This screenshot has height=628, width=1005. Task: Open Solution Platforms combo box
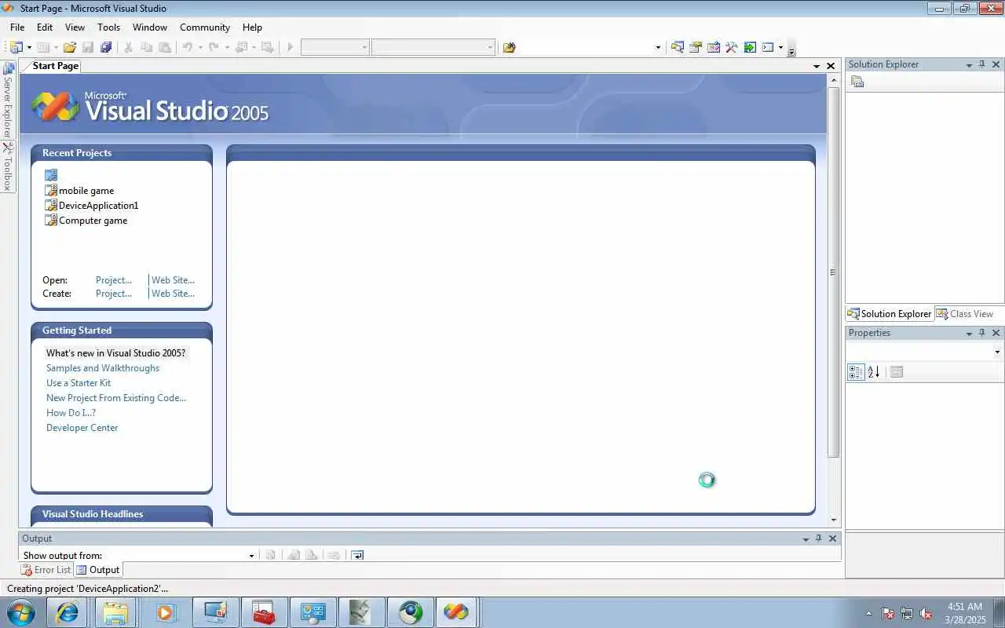pyautogui.click(x=433, y=47)
